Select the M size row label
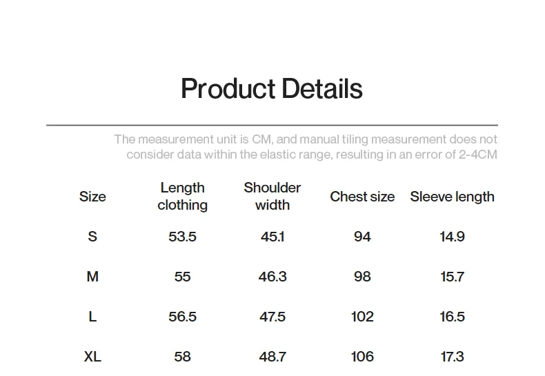The image size is (545, 376). click(92, 277)
